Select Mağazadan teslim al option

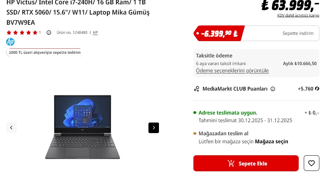(x=223, y=133)
